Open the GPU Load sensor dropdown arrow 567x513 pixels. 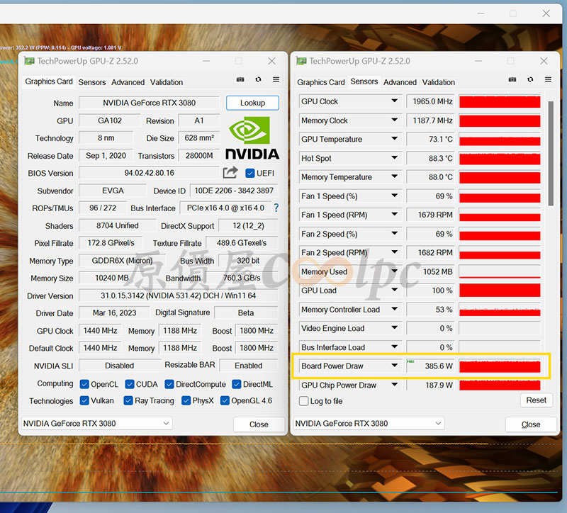point(395,290)
